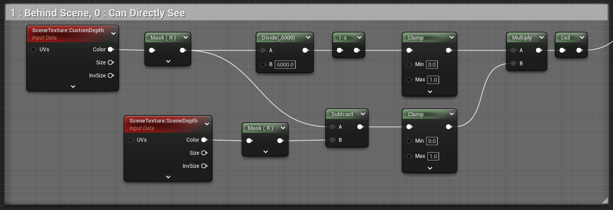Open the SceneTexture:SceneDepth header dropdown arrow
Image resolution: width=613 pixels, height=210 pixels.
(x=207, y=124)
